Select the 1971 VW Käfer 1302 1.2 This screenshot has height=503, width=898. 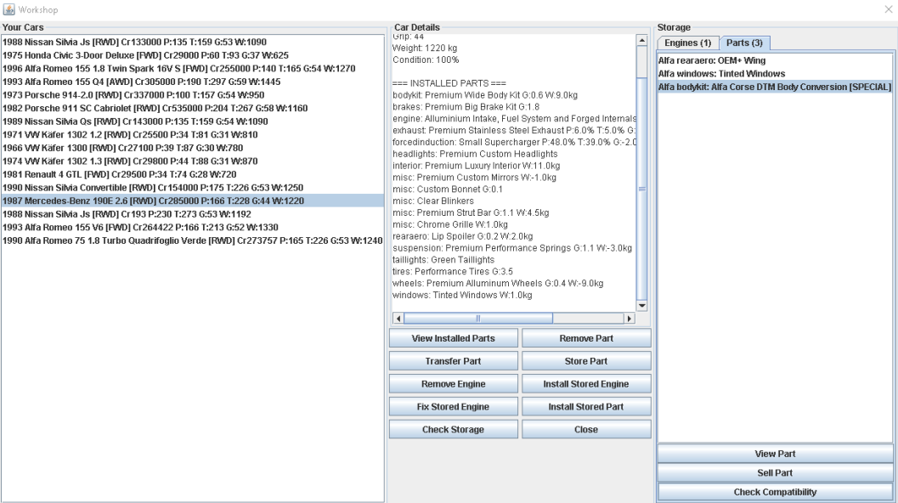point(192,134)
